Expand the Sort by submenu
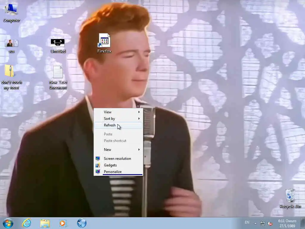This screenshot has width=305, height=229. (119, 119)
